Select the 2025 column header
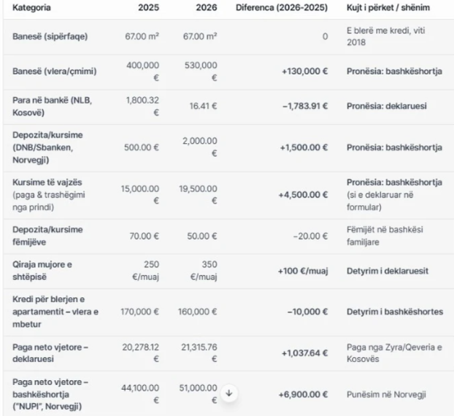The height and width of the screenshot is (416, 454). (x=149, y=9)
